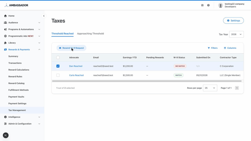Click the Rewards & Payments money icon

[x=6, y=50]
